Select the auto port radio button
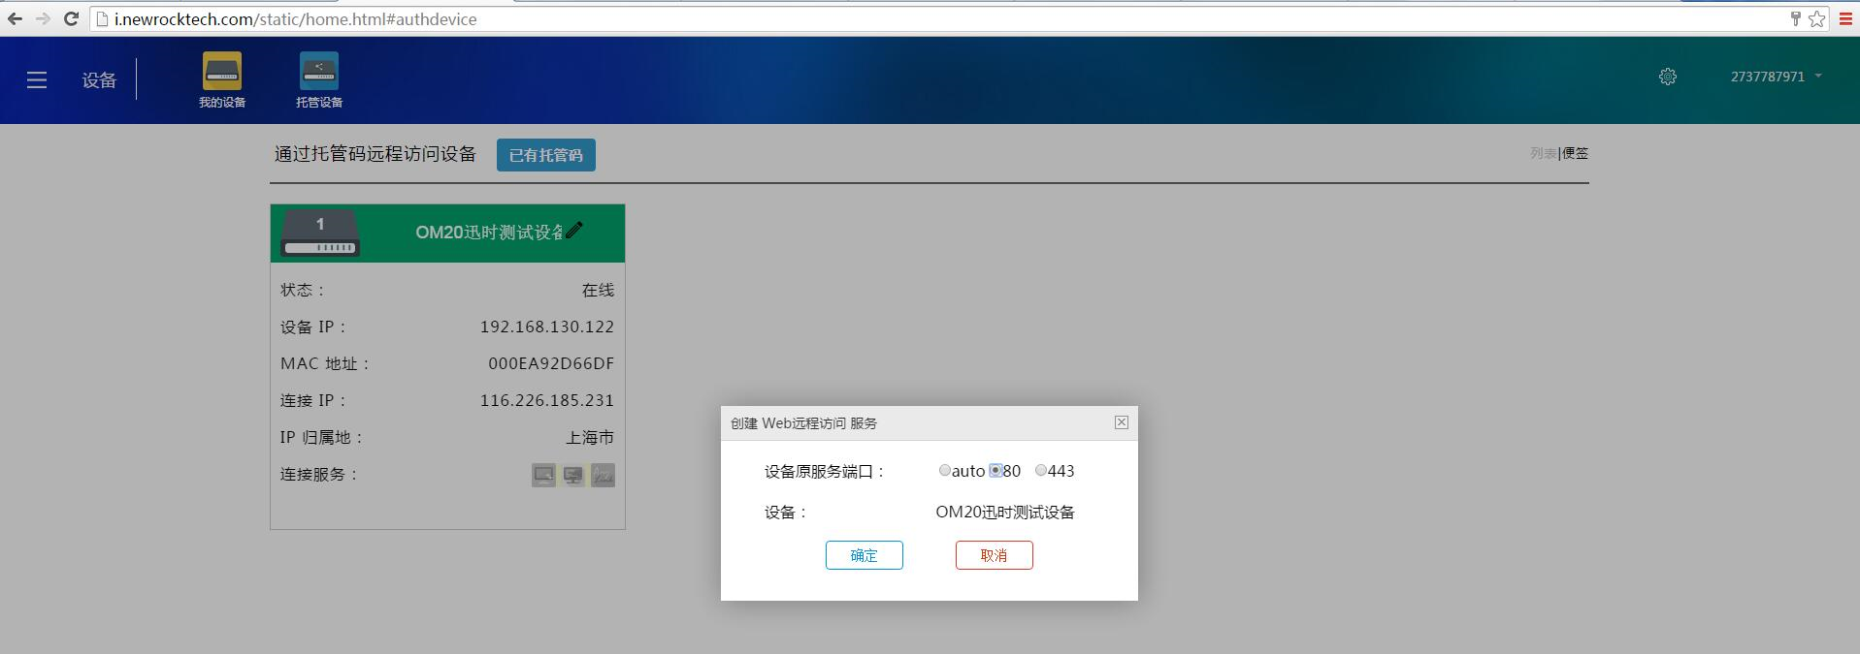The width and height of the screenshot is (1860, 654). point(944,471)
